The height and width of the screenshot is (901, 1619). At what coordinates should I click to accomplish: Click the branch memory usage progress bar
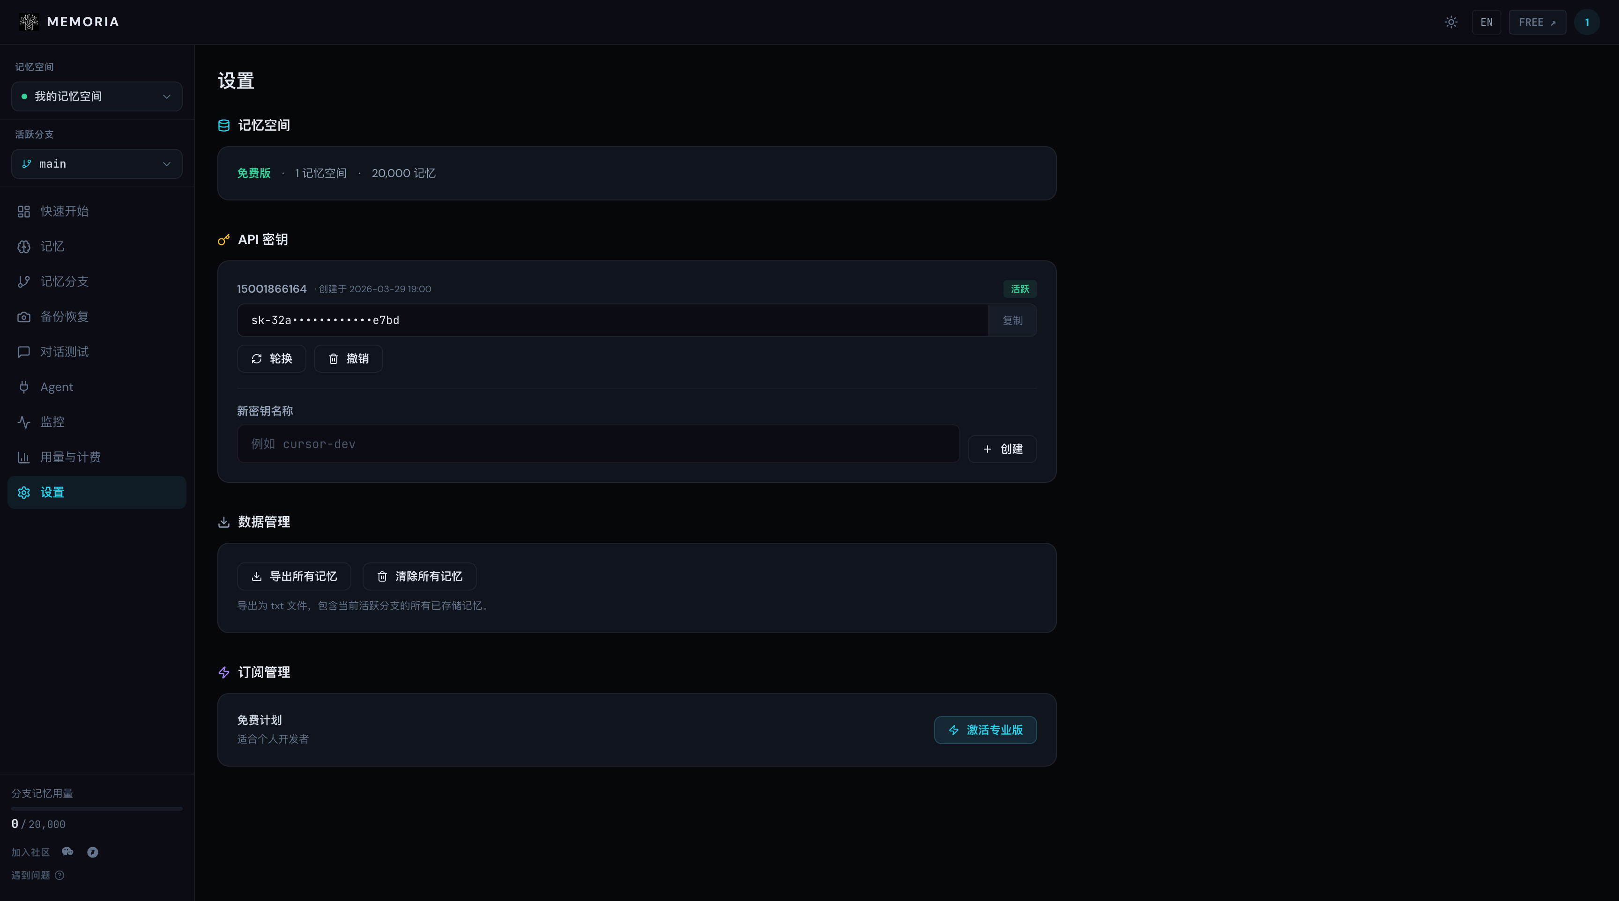pos(97,809)
